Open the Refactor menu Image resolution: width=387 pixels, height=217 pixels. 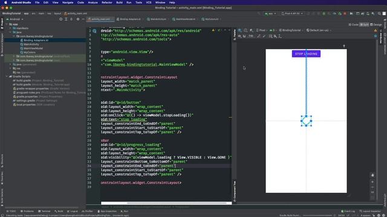[107, 2]
